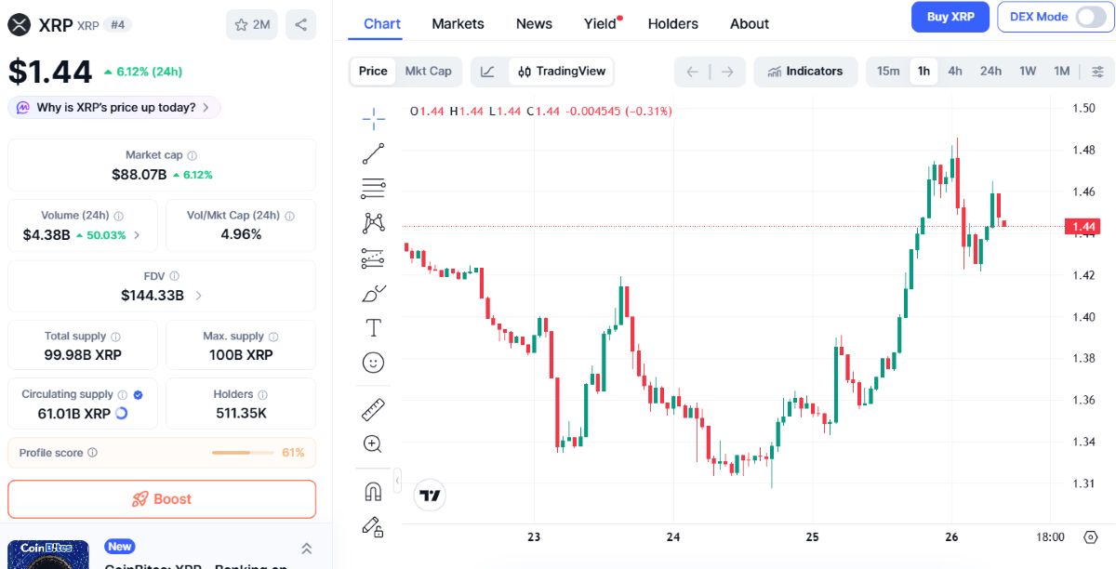
Task: Click the circulating supply progress ring
Action: 122,414
